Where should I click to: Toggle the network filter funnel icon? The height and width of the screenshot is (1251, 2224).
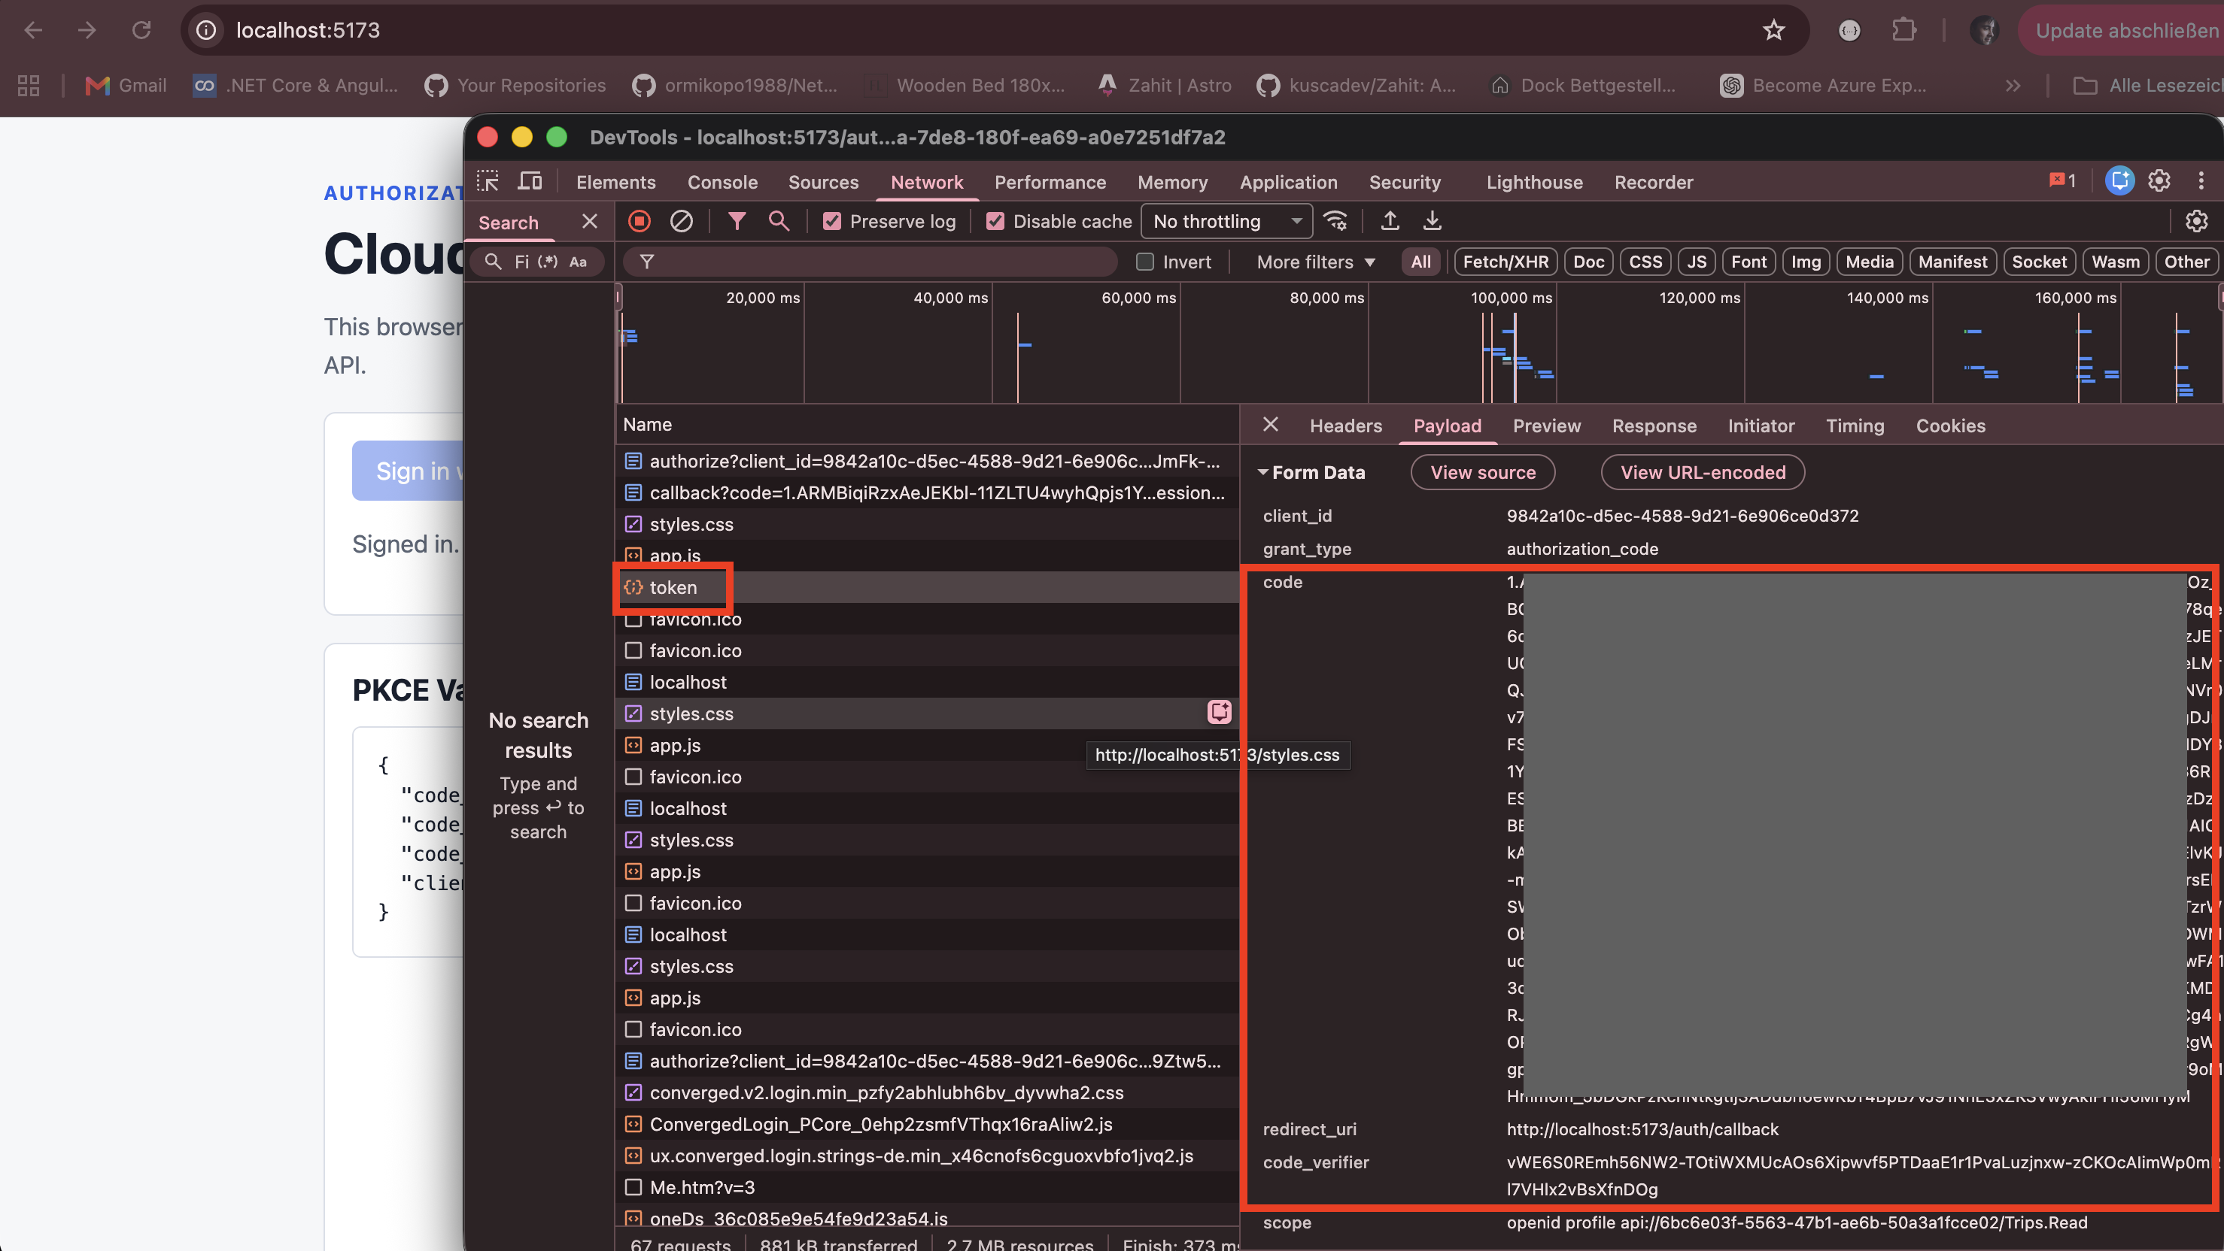tap(737, 222)
